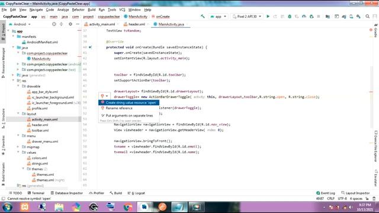The height and width of the screenshot is (213, 379).
Task: Open the Terminal tool window
Action: click(x=36, y=193)
